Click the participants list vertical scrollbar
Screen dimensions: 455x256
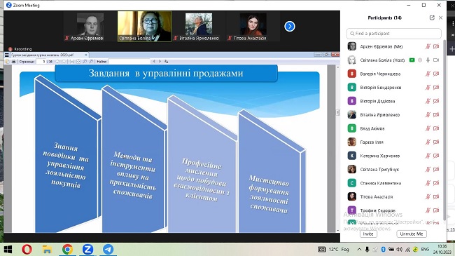pos(444,131)
